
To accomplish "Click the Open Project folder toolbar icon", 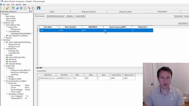I will coord(7,8).
